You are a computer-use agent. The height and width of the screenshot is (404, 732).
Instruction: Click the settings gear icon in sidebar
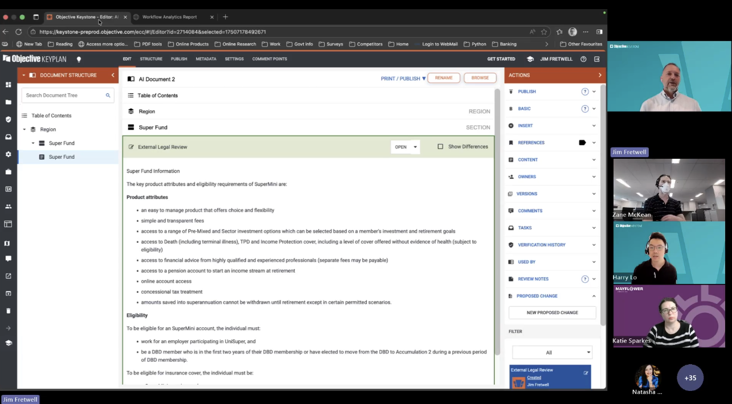(8, 154)
